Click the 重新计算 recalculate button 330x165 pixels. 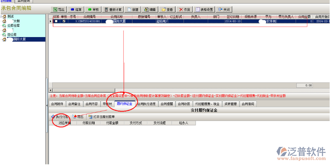[x=113, y=9]
